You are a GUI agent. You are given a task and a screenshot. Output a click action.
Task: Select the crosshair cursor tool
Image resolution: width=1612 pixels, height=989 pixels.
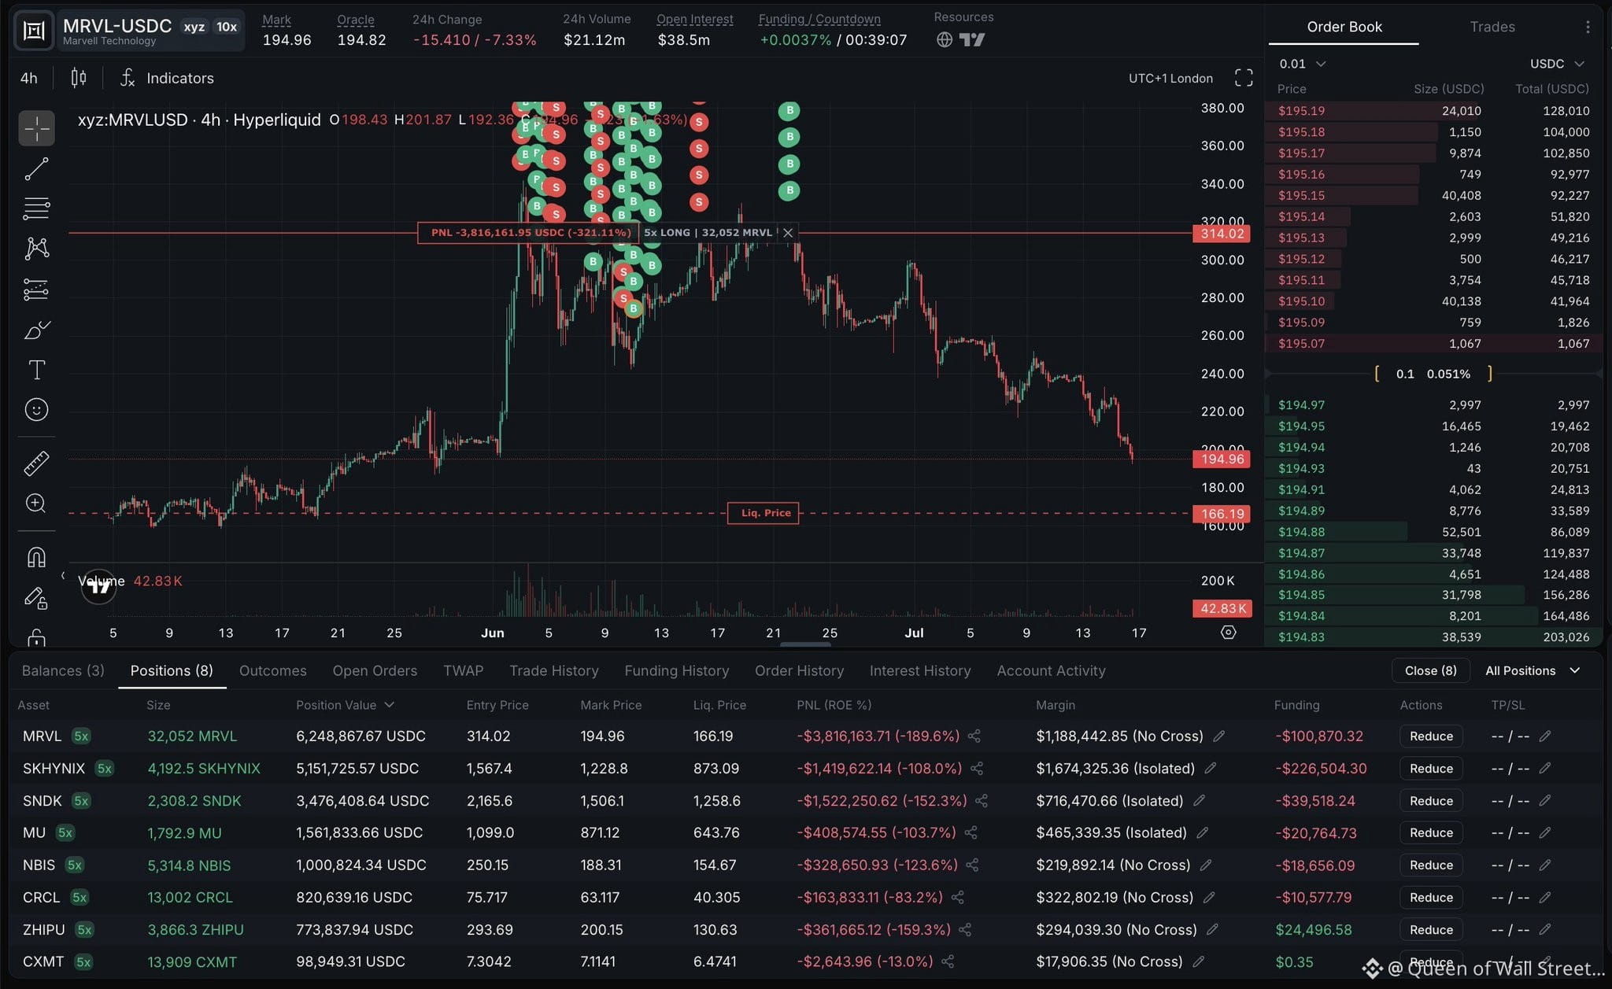(36, 128)
